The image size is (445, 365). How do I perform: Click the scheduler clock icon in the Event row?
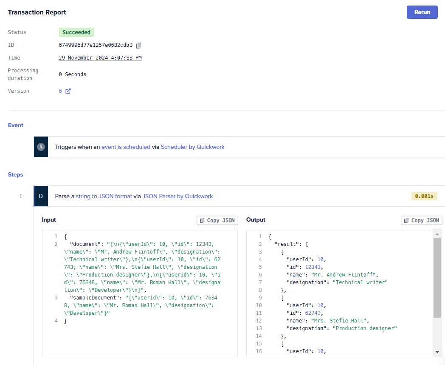(x=41, y=147)
